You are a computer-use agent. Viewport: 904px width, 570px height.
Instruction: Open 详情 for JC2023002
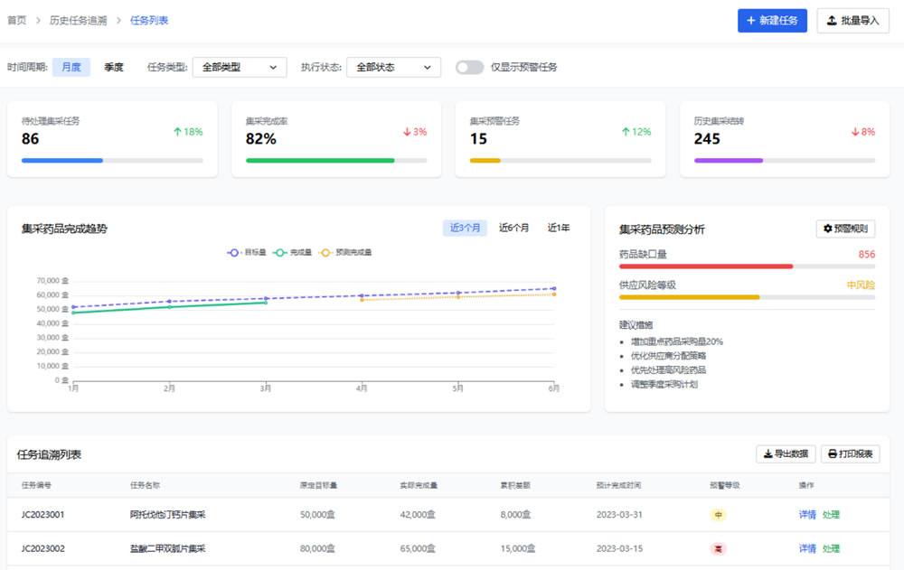tap(807, 548)
